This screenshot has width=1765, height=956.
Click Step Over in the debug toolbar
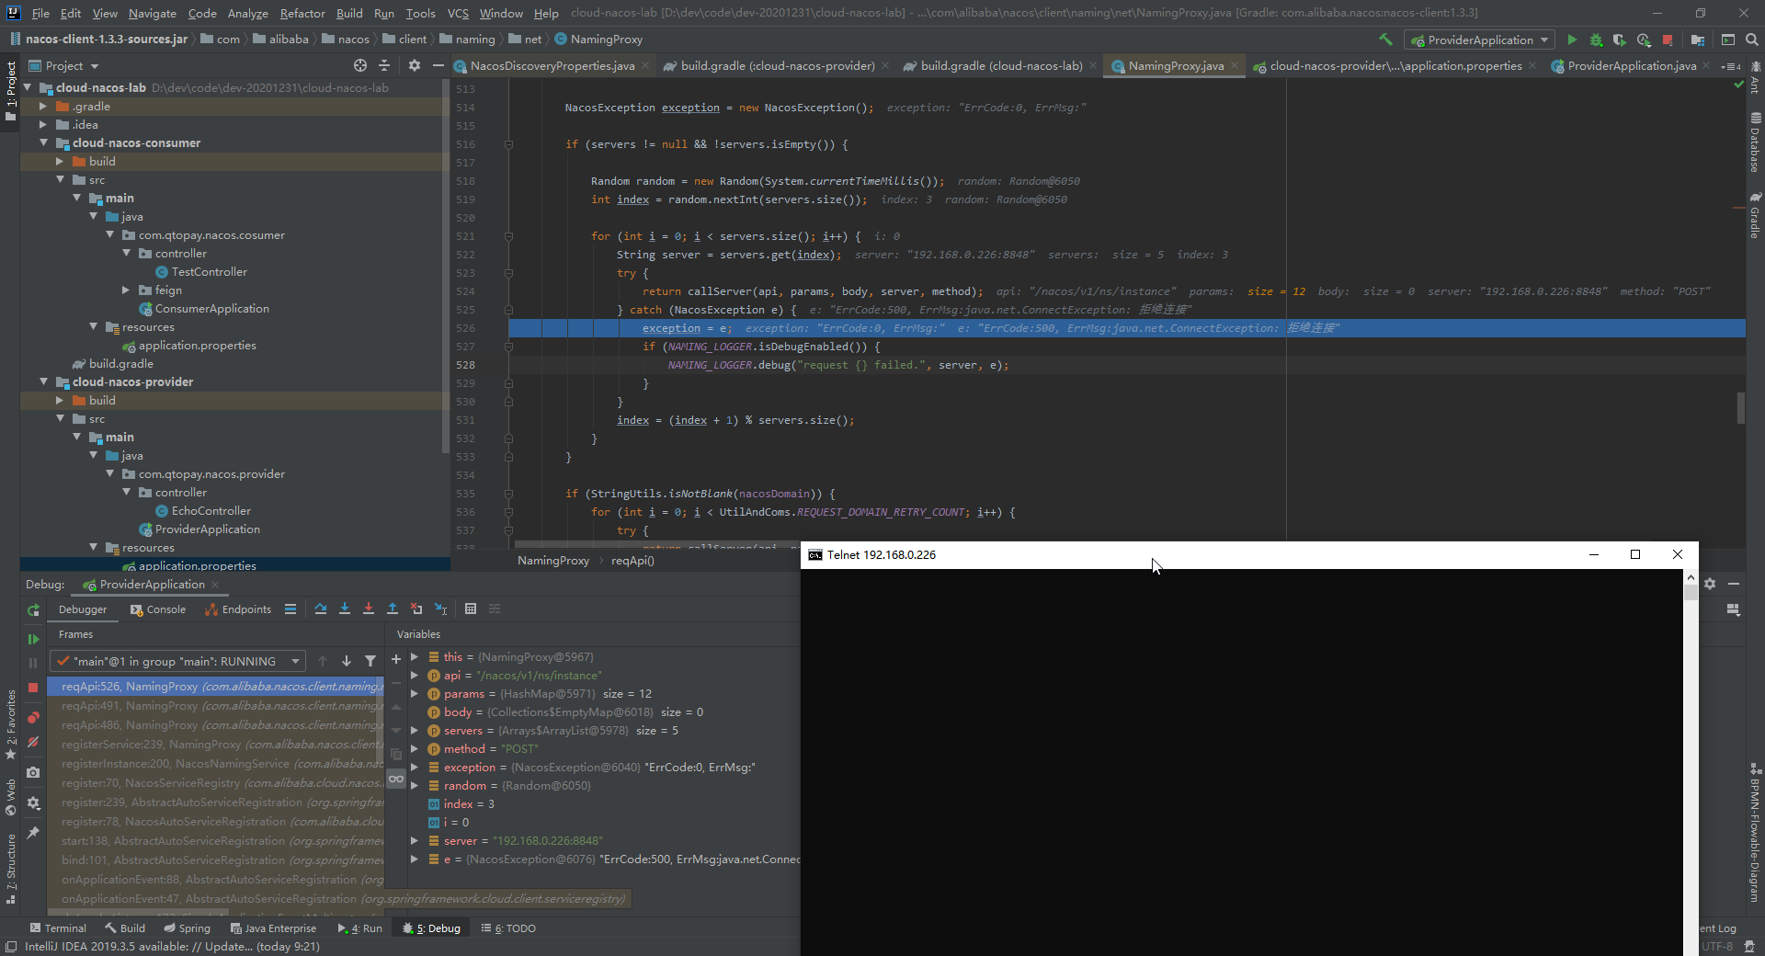321,609
